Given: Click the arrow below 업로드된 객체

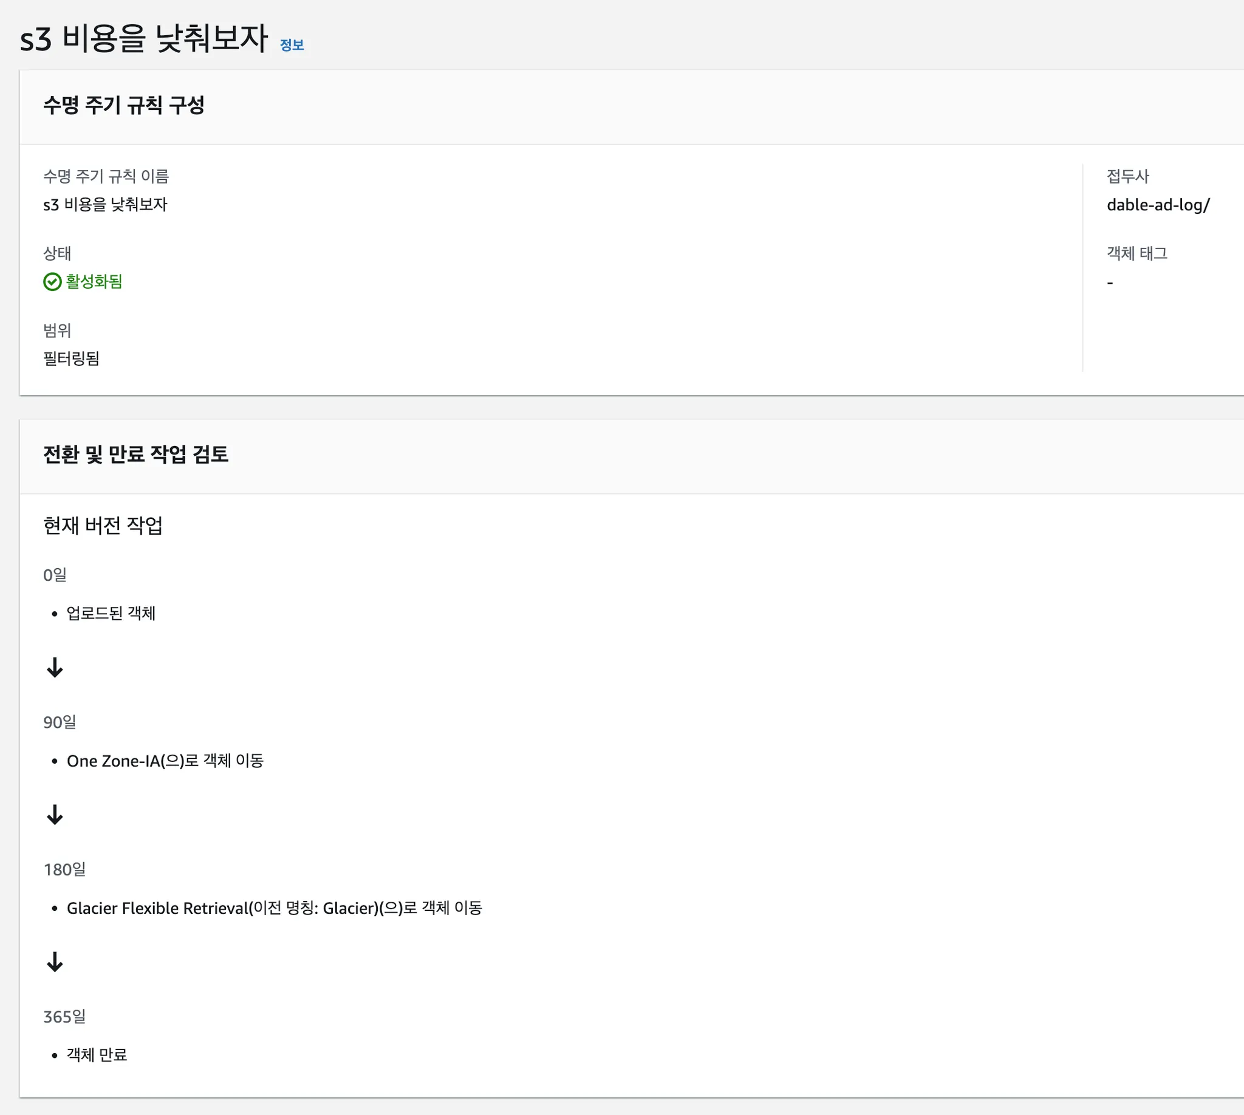Looking at the screenshot, I should pos(55,667).
